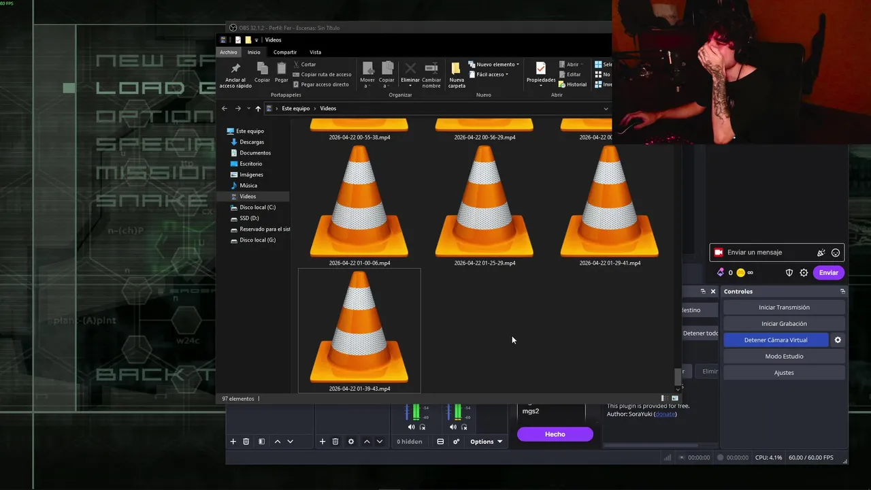Undock the Controles panel icon
The width and height of the screenshot is (871, 490).
click(842, 291)
